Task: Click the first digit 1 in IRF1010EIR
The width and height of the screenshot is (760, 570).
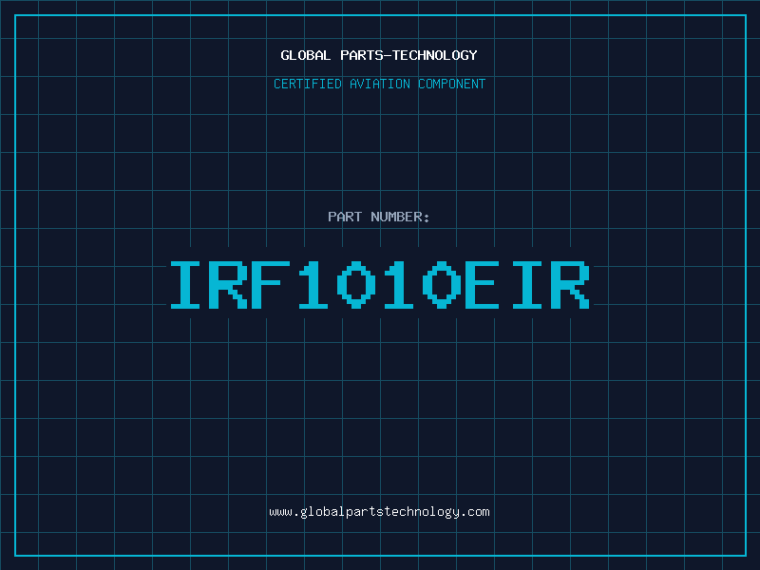Action: click(314, 285)
